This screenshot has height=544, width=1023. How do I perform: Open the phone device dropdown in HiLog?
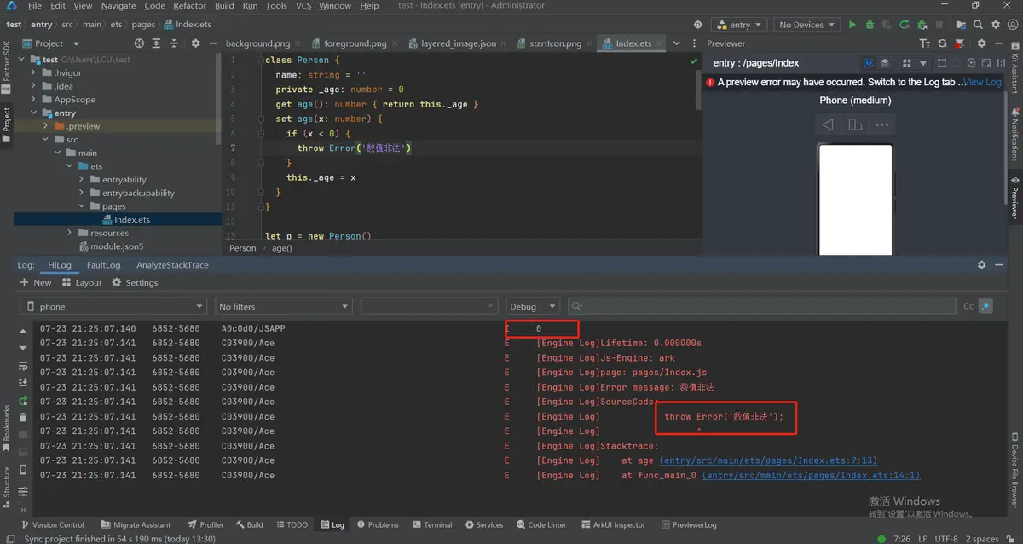(x=113, y=306)
